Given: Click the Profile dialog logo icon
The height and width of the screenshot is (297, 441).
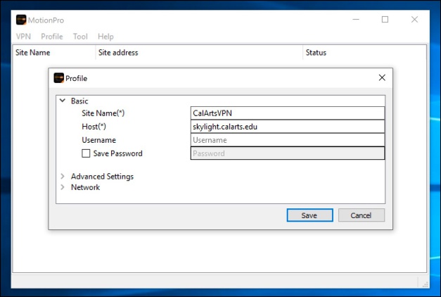Looking at the screenshot, I should [59, 78].
